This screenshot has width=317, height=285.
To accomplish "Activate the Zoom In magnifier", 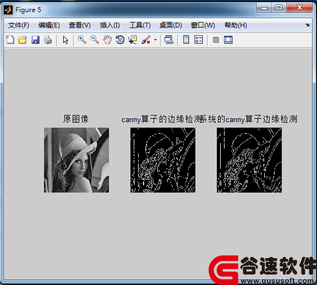I will tap(82, 40).
